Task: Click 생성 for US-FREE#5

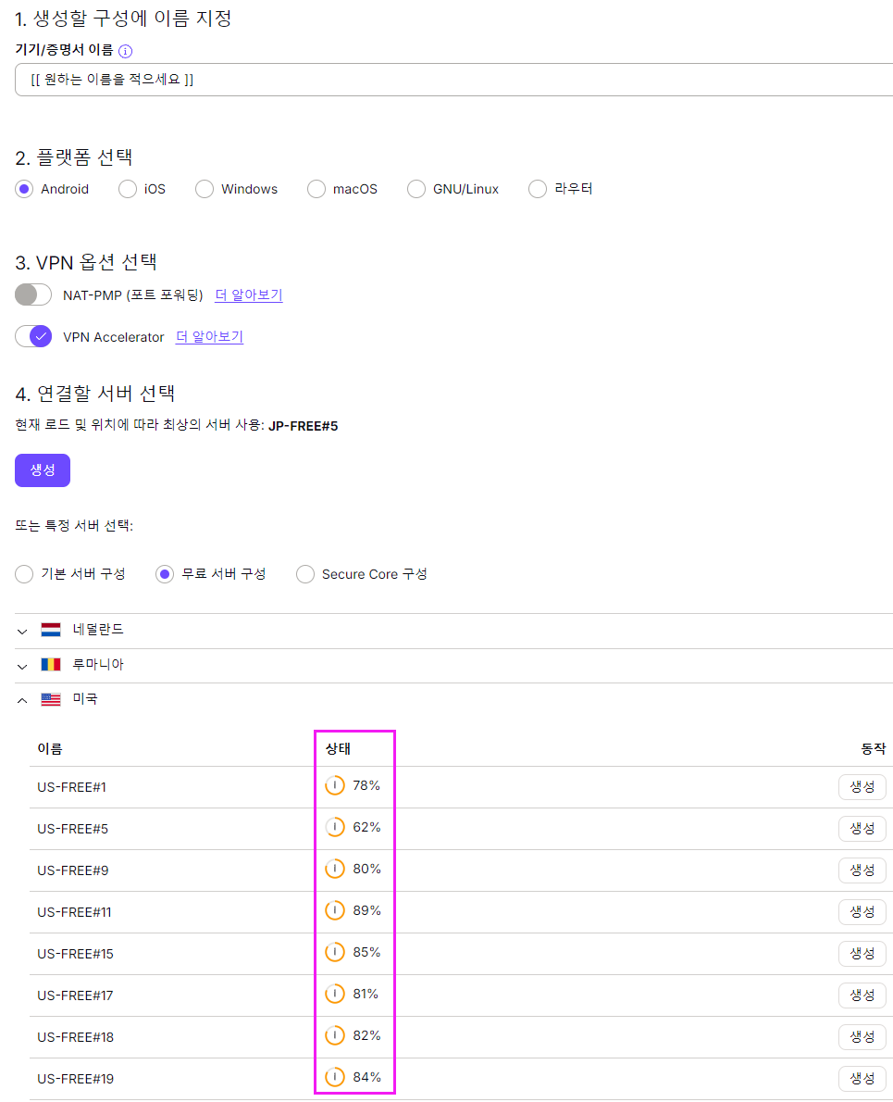Action: point(862,829)
